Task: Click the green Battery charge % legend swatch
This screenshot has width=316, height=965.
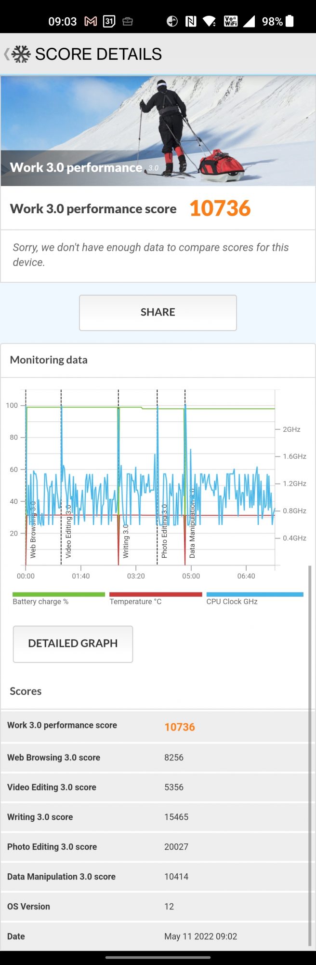Action: 58,594
